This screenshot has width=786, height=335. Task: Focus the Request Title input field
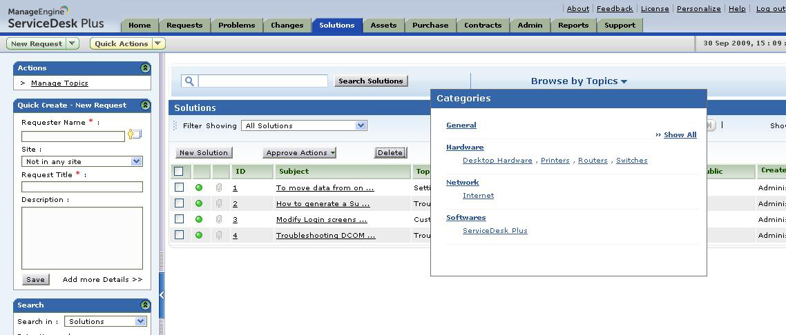coord(82,187)
